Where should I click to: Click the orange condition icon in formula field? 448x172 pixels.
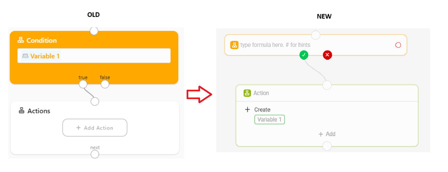pos(234,45)
